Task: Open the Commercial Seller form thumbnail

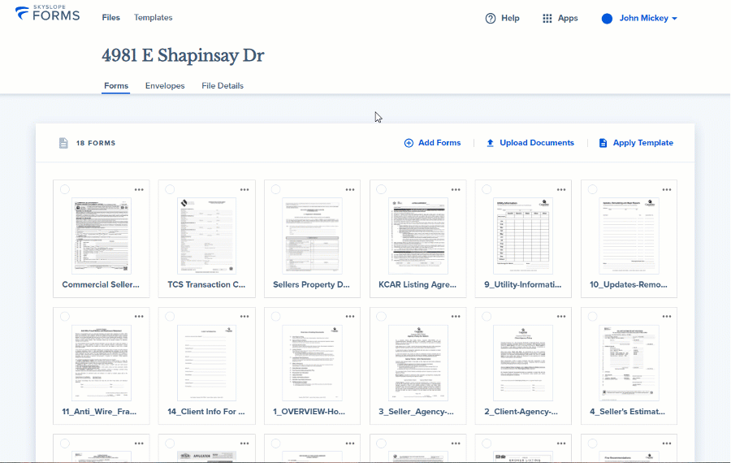Action: point(102,236)
